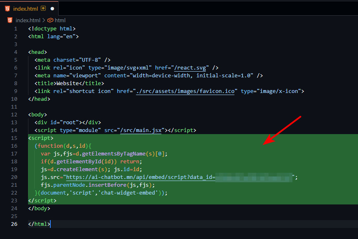This screenshot has width=358, height=239.
Task: Click the breadcrumb chevron after index.html
Action: [x=44, y=20]
